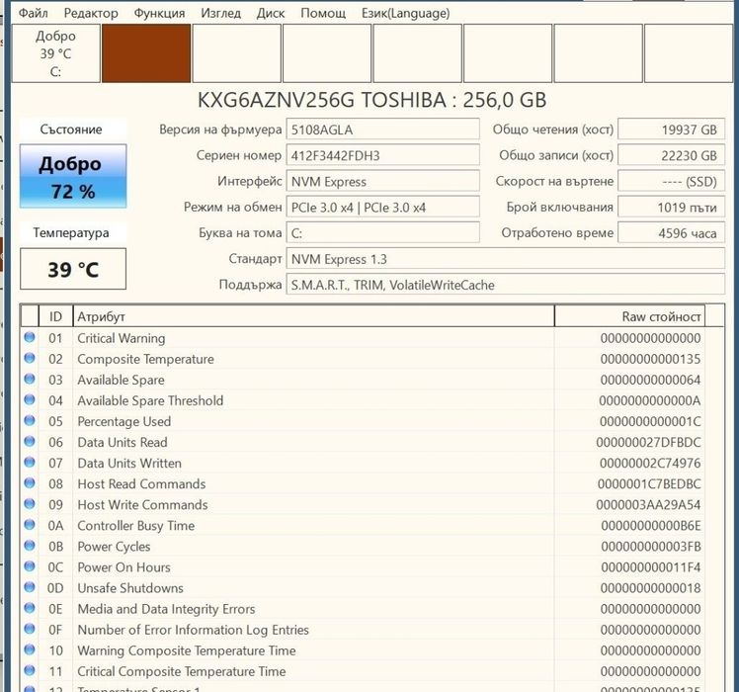Open the Изглед menu
Screen dimensions: 739x692
[x=221, y=13]
